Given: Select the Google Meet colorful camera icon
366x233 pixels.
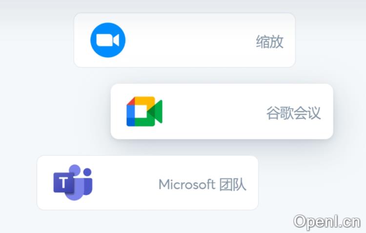Looking at the screenshot, I should (144, 112).
